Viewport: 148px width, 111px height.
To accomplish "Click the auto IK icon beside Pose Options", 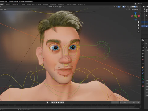I will click(x=127, y=10).
